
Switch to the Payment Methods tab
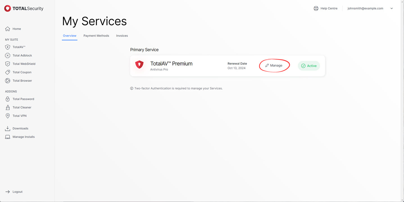coord(96,36)
